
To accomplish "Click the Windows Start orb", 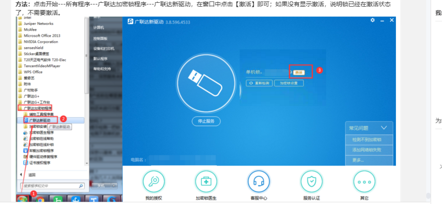I will [22, 199].
